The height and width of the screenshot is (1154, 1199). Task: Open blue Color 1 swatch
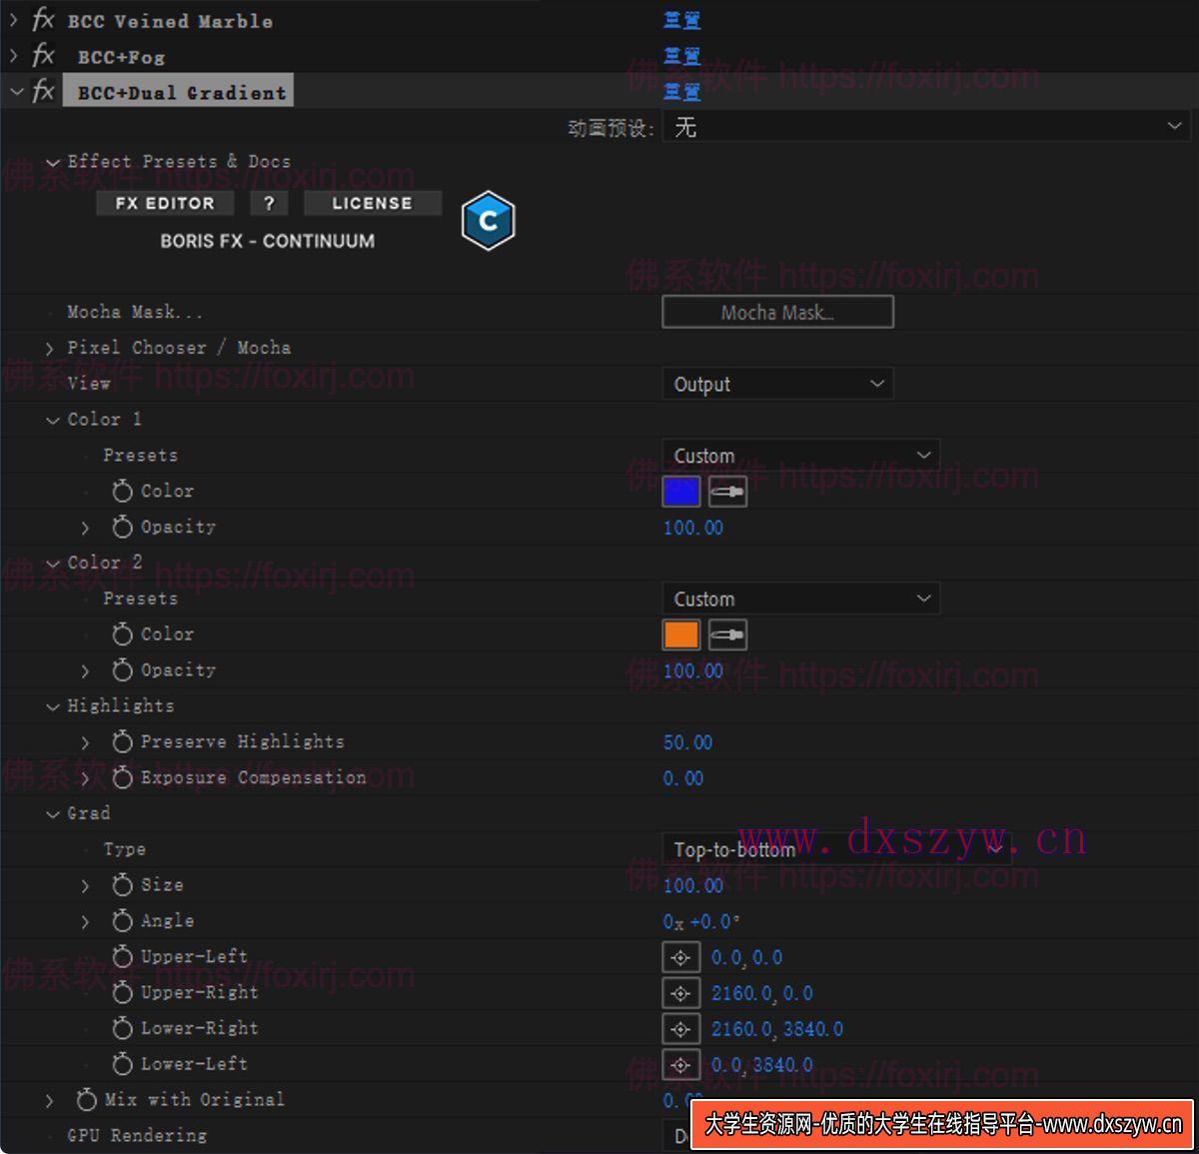point(681,492)
